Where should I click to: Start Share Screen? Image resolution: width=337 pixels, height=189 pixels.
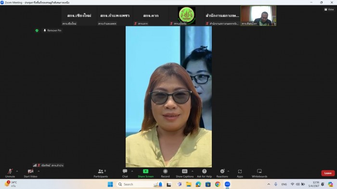coord(146,173)
